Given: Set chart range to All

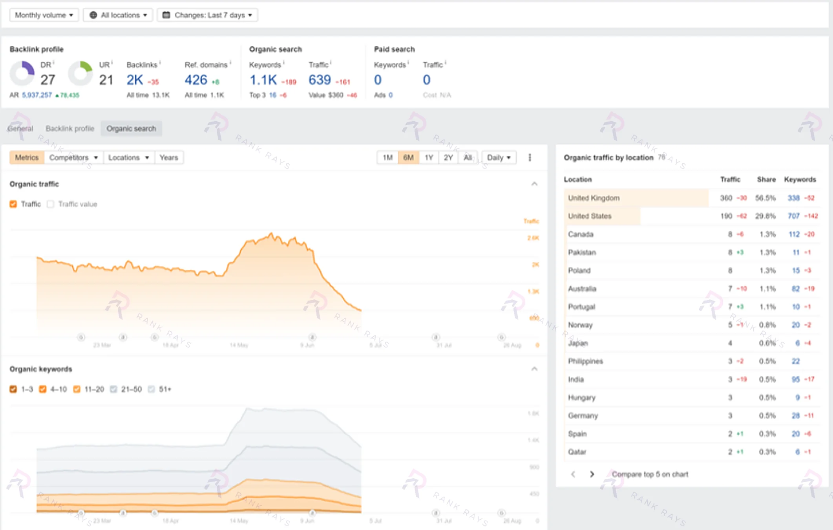Looking at the screenshot, I should (x=468, y=157).
